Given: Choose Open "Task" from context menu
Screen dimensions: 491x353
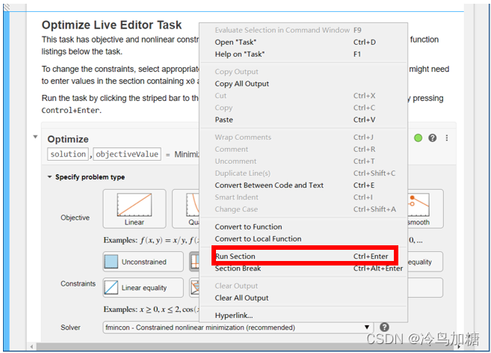Looking at the screenshot, I should (x=303, y=42).
